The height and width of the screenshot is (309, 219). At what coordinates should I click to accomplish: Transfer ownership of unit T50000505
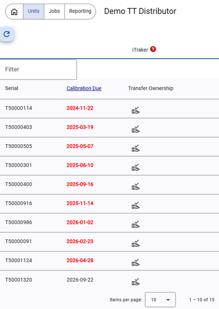point(136,148)
